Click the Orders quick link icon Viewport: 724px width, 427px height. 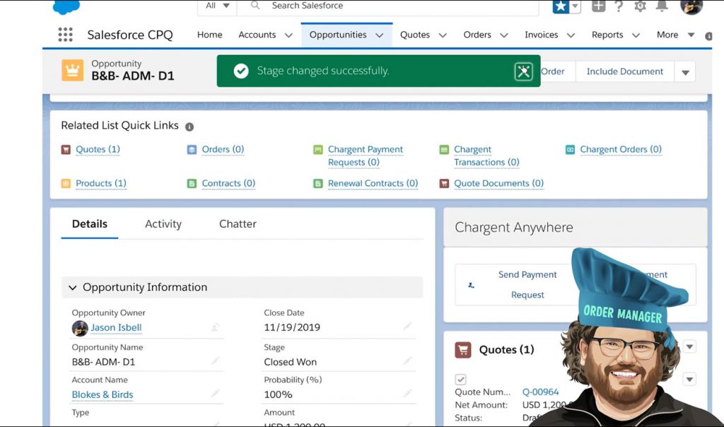[192, 150]
